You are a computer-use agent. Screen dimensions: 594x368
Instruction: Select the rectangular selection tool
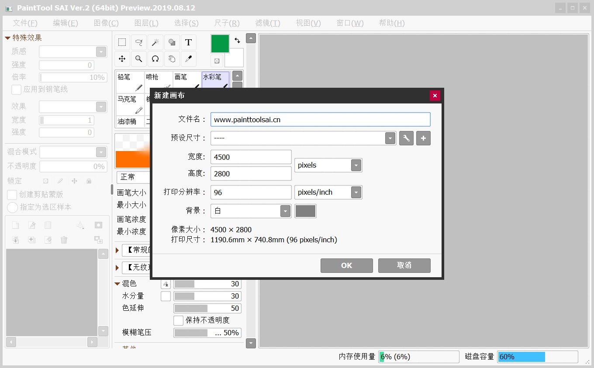tap(122, 42)
